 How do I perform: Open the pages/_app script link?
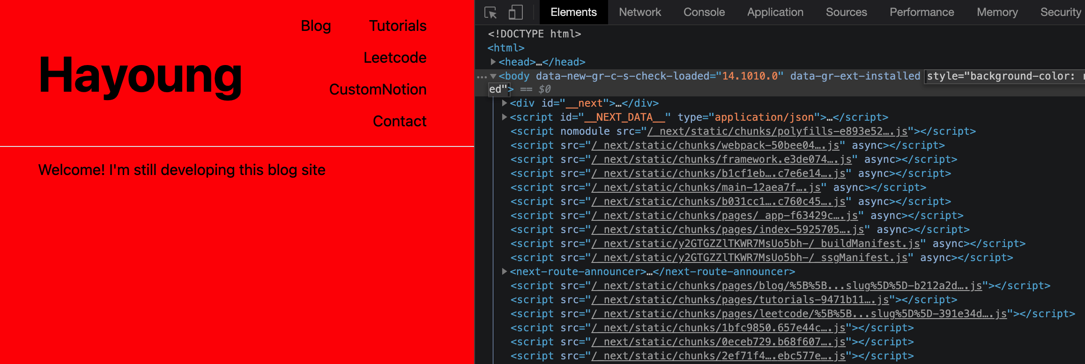click(x=725, y=216)
